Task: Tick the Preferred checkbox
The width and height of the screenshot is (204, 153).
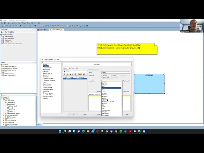Action: [129, 81]
